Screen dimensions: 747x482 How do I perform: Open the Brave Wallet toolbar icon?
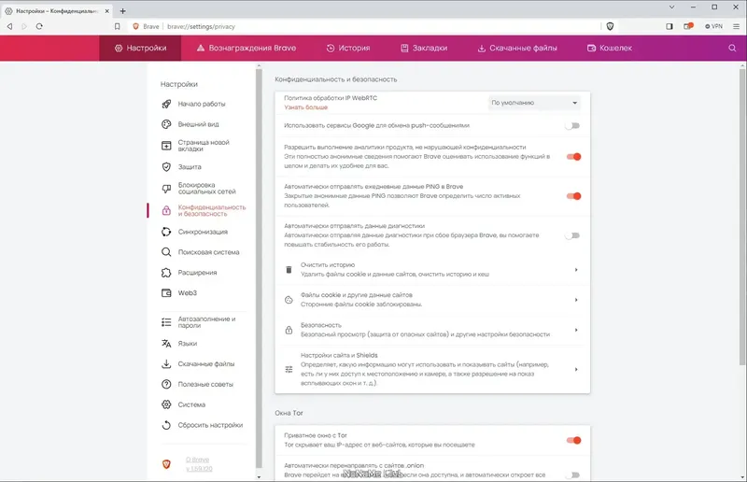coord(688,26)
